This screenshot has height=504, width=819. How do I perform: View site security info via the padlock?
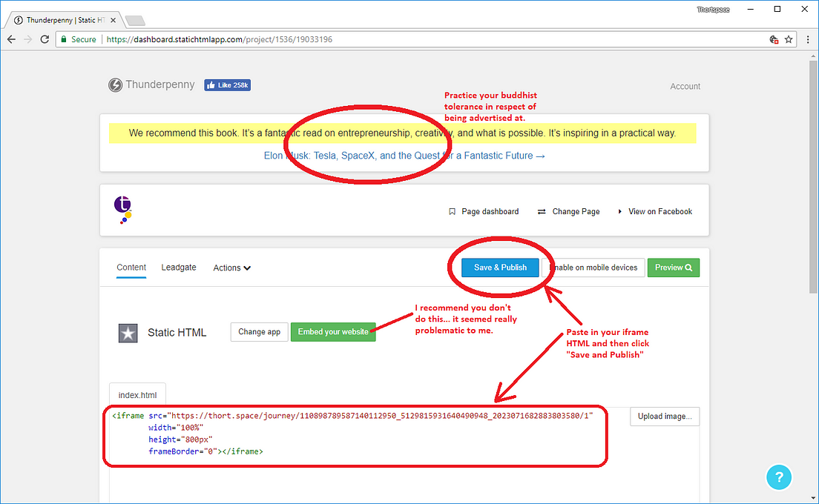point(64,39)
